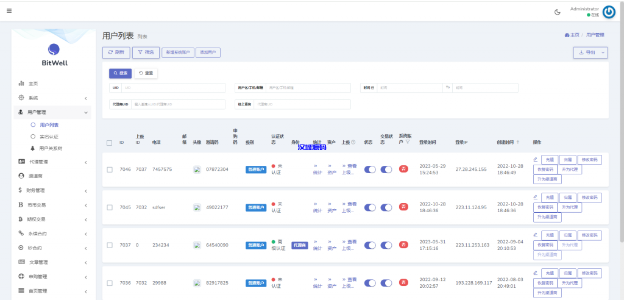Click the help icon next to 上级 header
Image resolution: width=624 pixels, height=300 pixels.
353,142
